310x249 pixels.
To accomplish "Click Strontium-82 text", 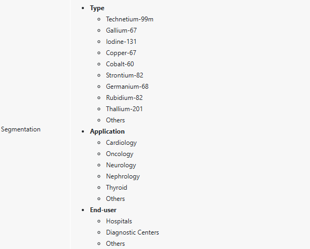I will point(125,75).
